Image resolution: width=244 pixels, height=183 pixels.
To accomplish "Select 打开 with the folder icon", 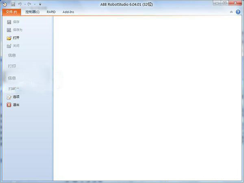I will pos(13,38).
